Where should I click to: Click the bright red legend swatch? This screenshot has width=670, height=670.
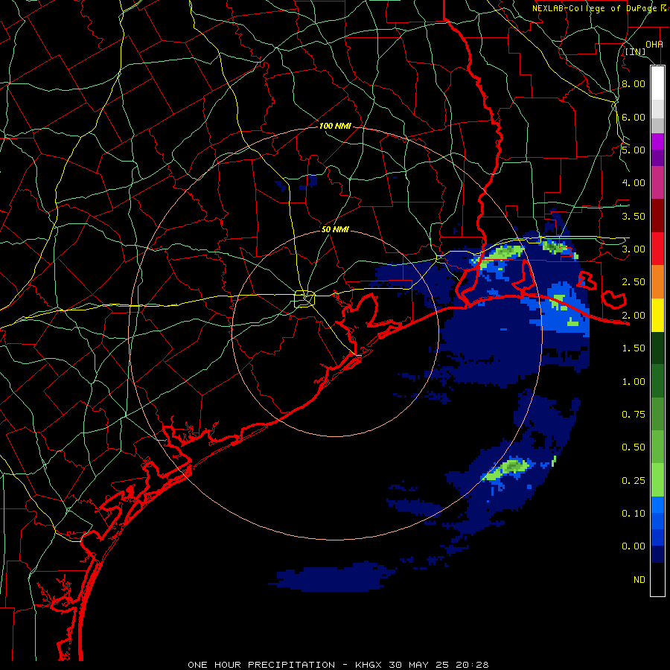click(x=657, y=249)
